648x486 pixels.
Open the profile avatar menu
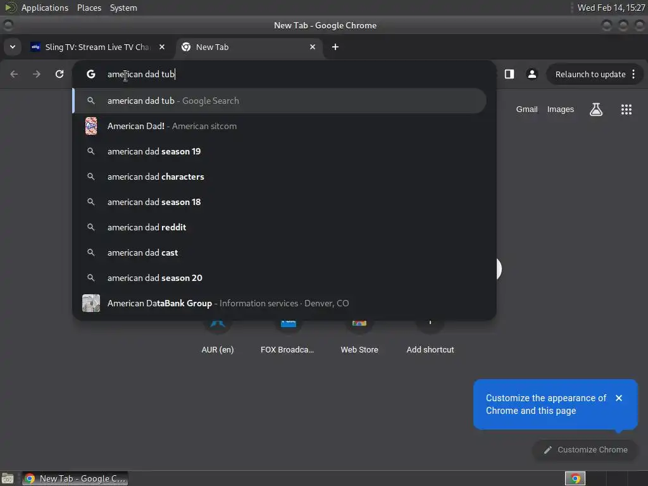pyautogui.click(x=532, y=74)
